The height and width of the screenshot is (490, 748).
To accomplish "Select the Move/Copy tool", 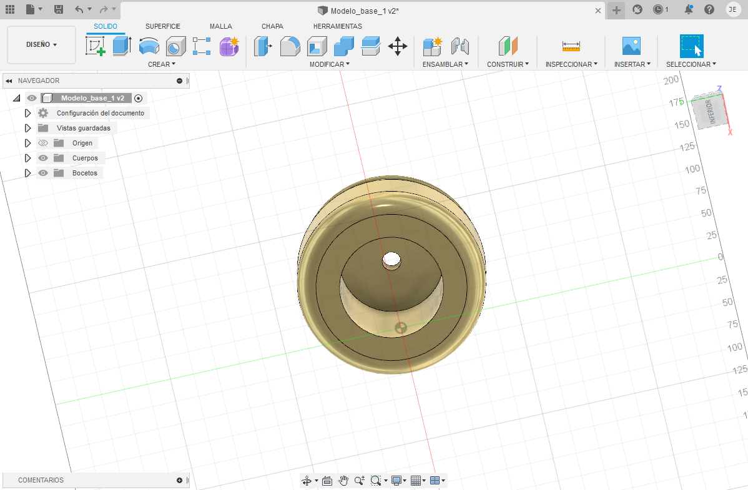I will coord(397,46).
